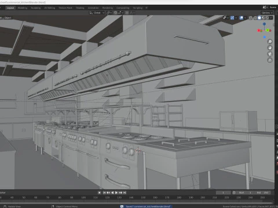Play the animation in reverse
This screenshot has height=208, width=278.
click(112, 192)
